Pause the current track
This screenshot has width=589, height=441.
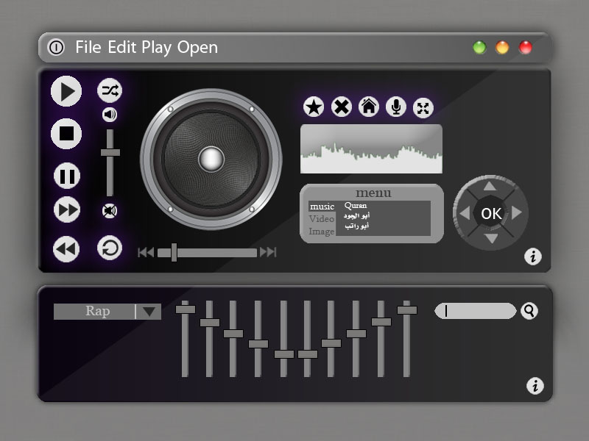click(67, 176)
